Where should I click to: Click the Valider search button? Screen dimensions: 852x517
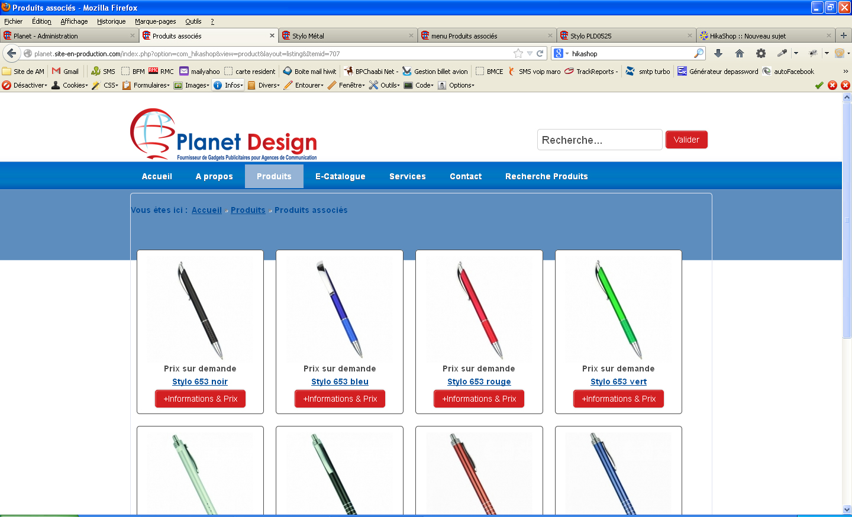click(x=686, y=140)
